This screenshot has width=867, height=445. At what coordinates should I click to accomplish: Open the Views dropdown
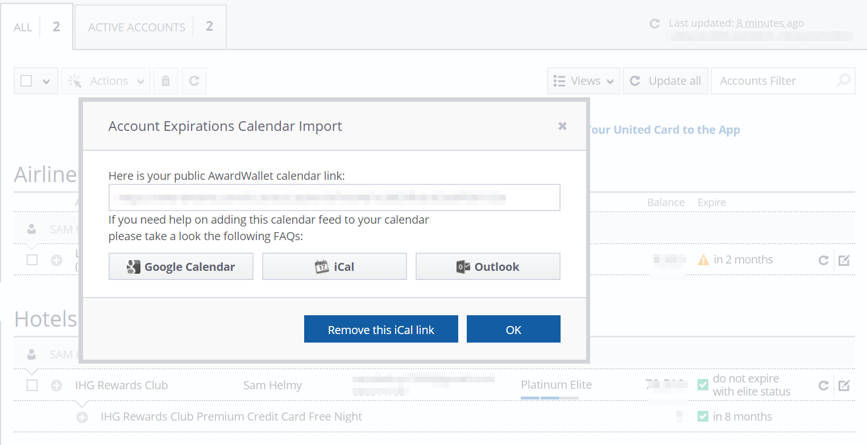(583, 81)
